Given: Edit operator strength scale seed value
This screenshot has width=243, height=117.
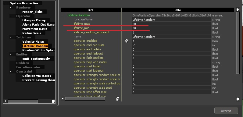Looking at the screenshot, I should (x=172, y=88).
